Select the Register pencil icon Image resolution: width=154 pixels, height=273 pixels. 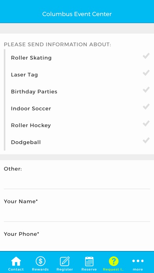65,261
